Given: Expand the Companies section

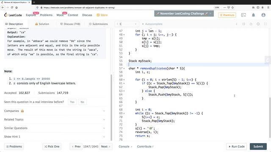Looking at the screenshot, I should pos(55,111).
